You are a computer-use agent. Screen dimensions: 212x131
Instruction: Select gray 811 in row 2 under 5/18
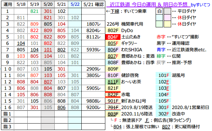coord(21,18)
